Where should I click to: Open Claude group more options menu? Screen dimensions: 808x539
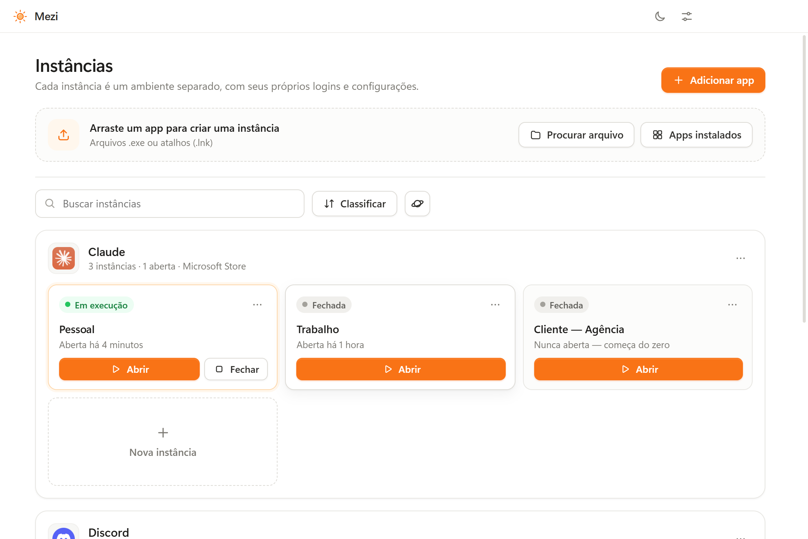click(x=741, y=258)
